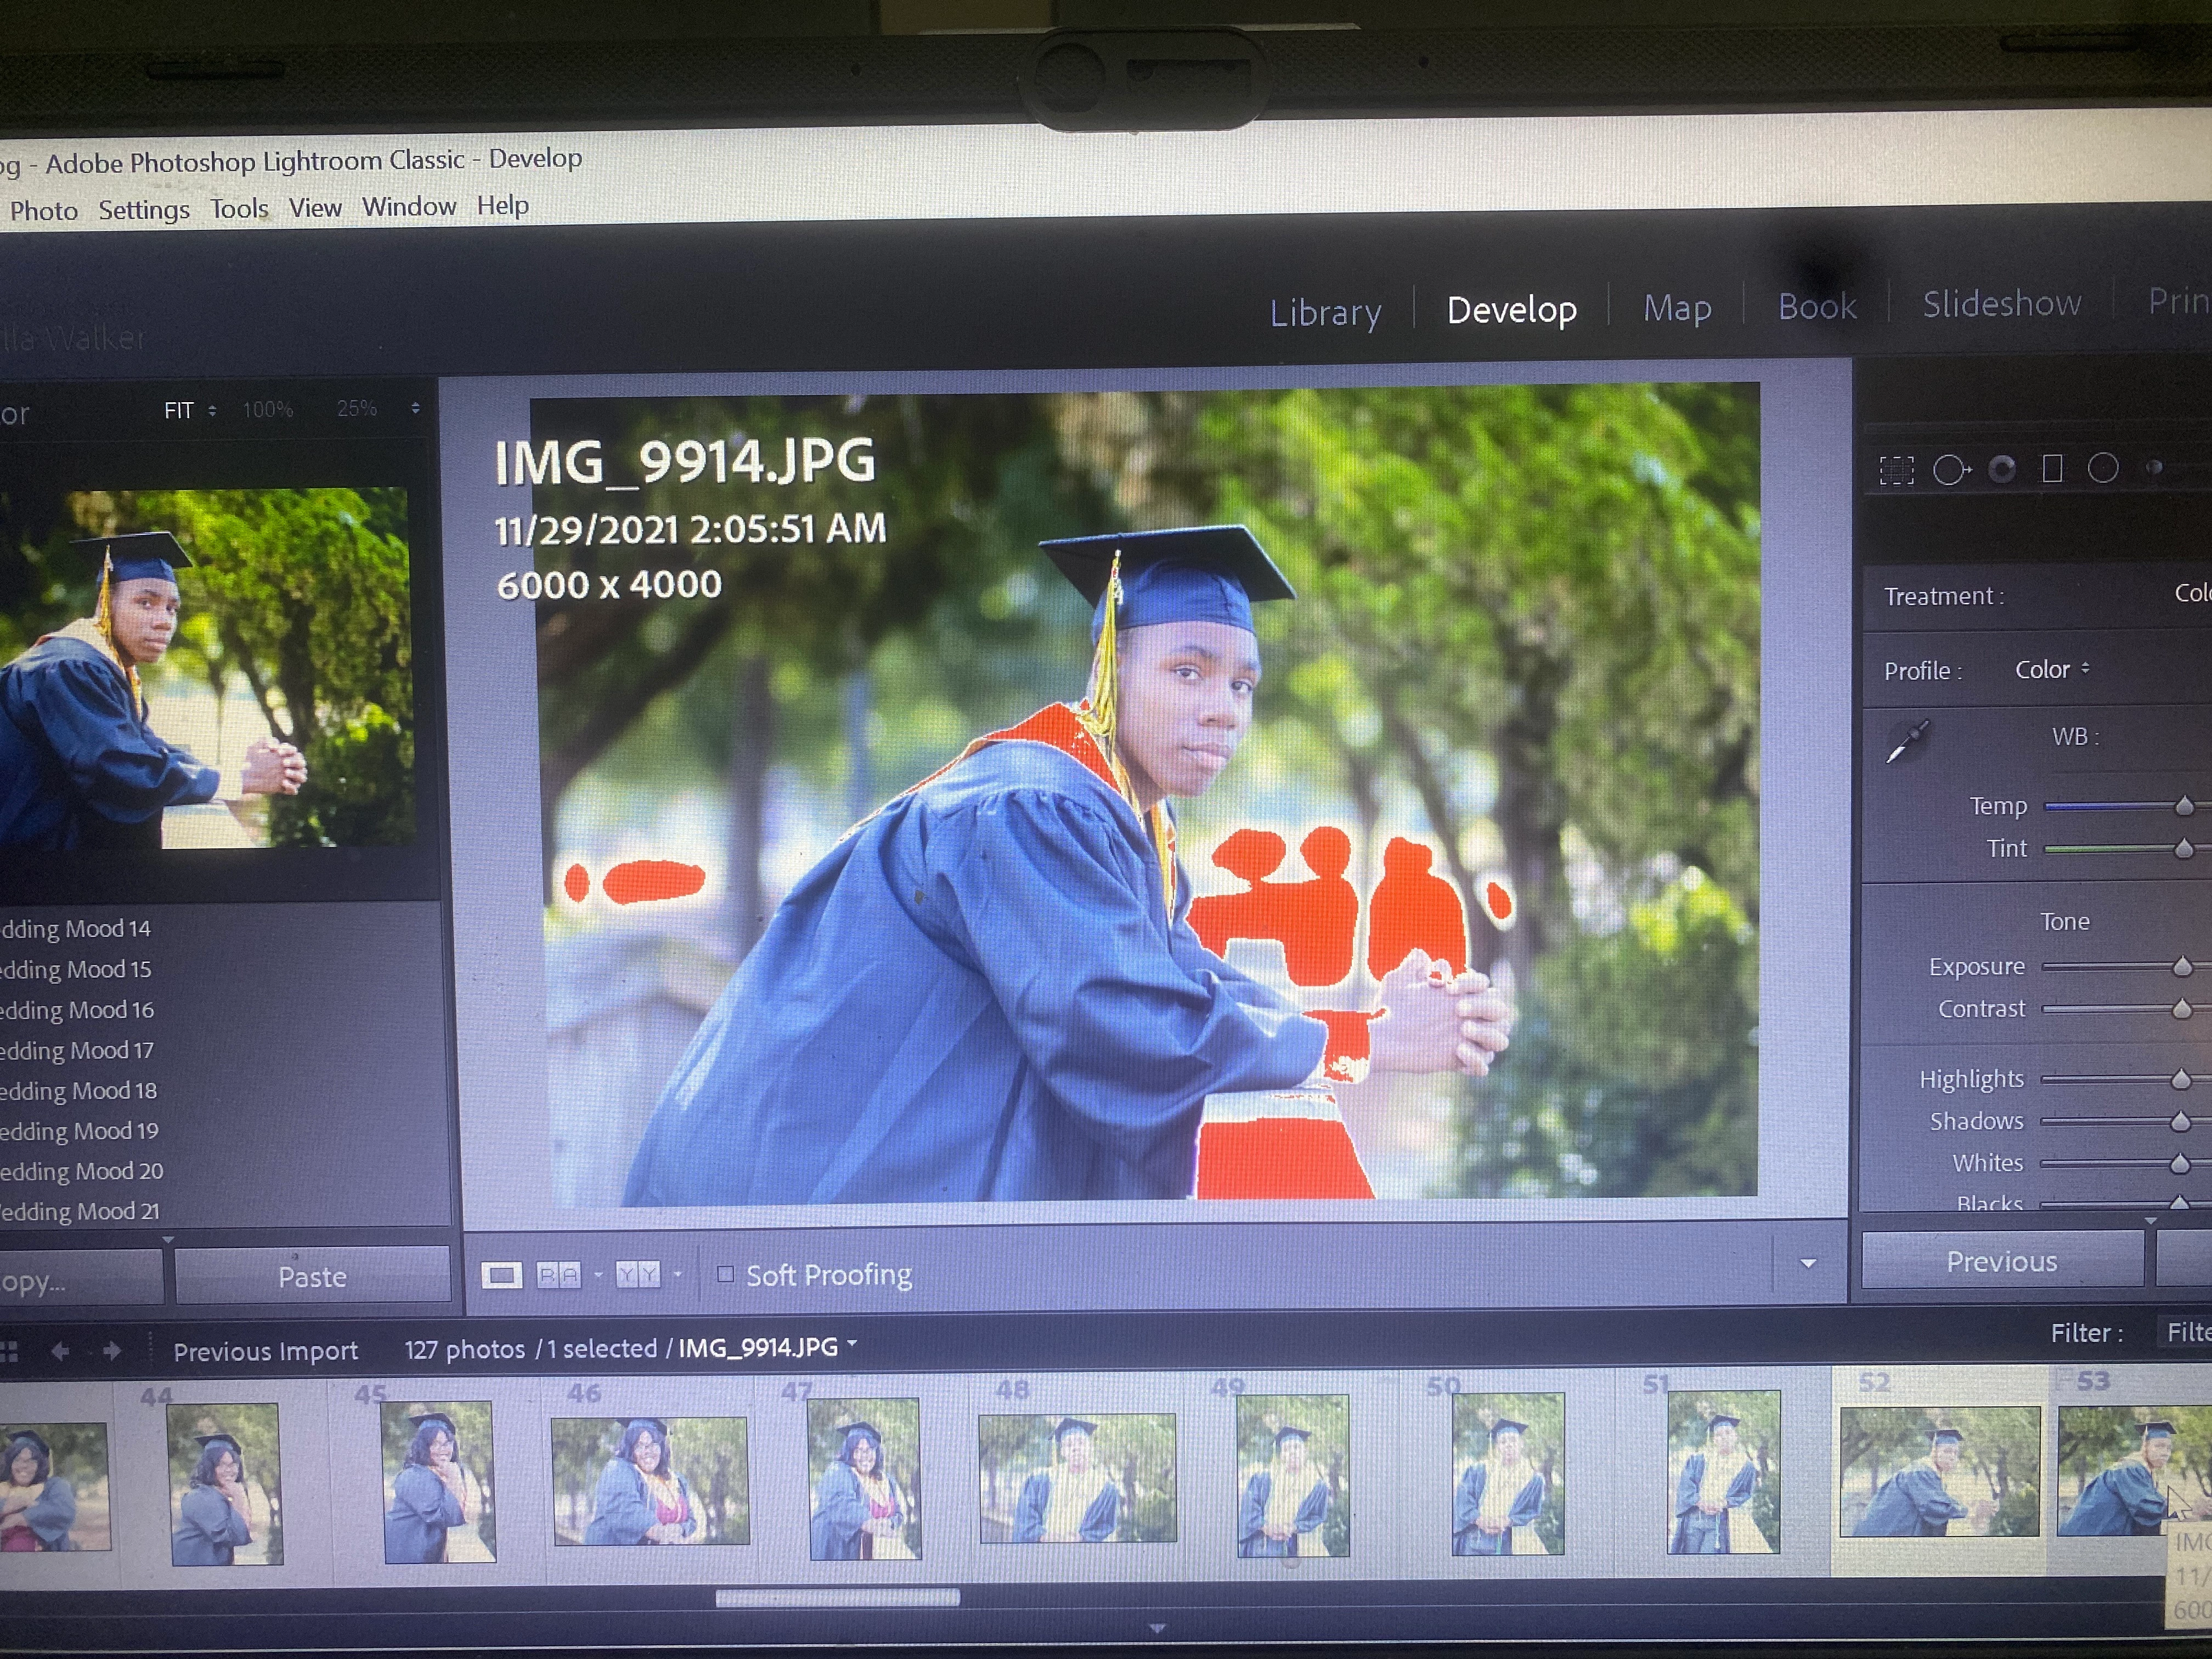
Task: Open the toolbar content dropdown arrow
Action: [x=1808, y=1264]
